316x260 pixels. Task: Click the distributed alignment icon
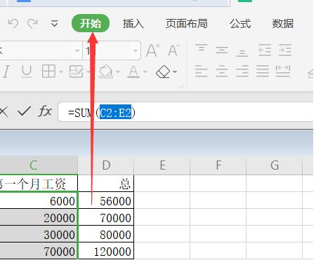tap(283, 71)
